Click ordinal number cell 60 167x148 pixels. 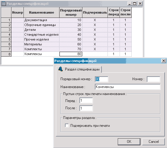pos(71,44)
